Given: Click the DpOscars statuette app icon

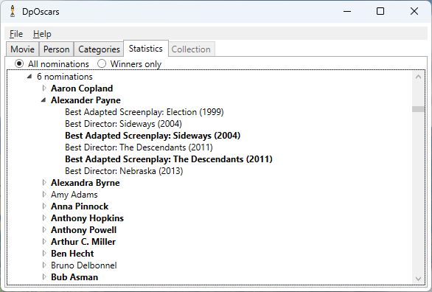Looking at the screenshot, I should [12, 12].
